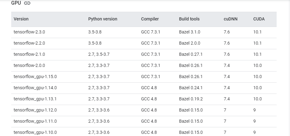The height and width of the screenshot is (136, 290).
Task: Click the tensorflow-2.1.0 row label
Action: (27, 54)
